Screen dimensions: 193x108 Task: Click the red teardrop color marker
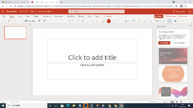tap(109, 21)
